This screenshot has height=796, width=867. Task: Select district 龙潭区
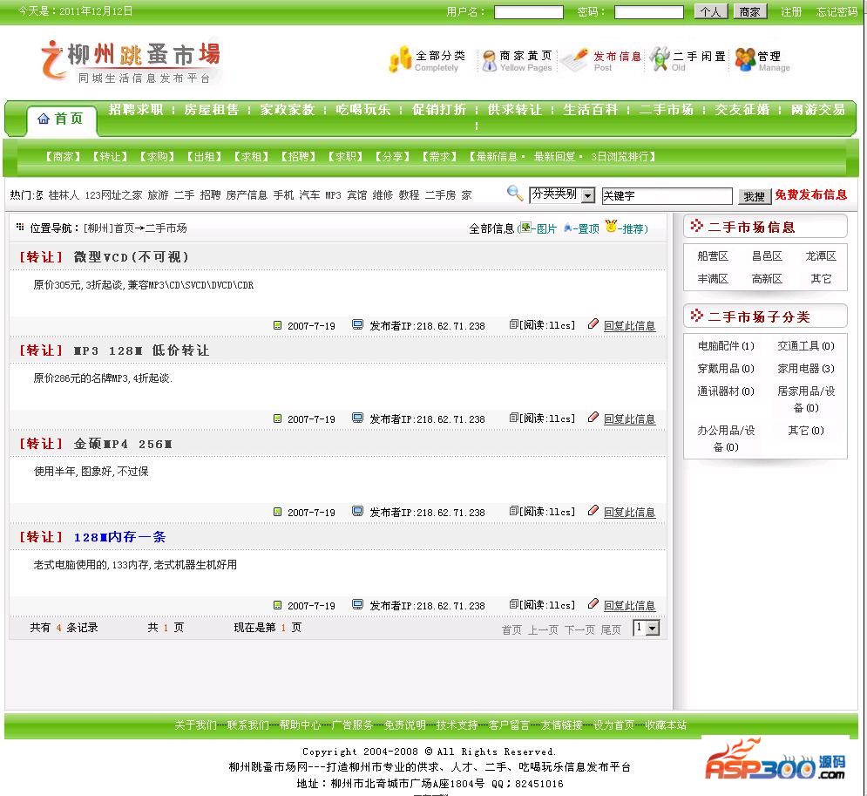(821, 255)
